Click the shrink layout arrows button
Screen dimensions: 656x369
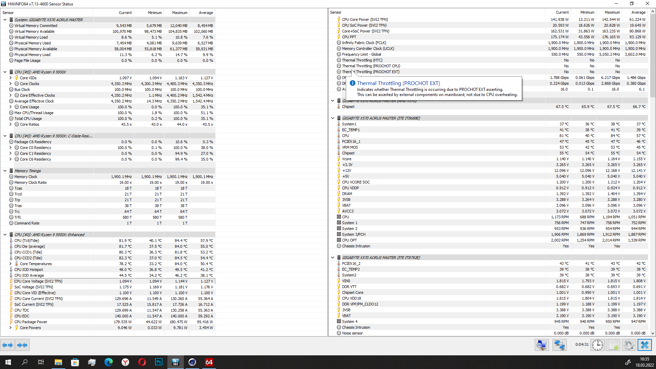click(x=22, y=345)
